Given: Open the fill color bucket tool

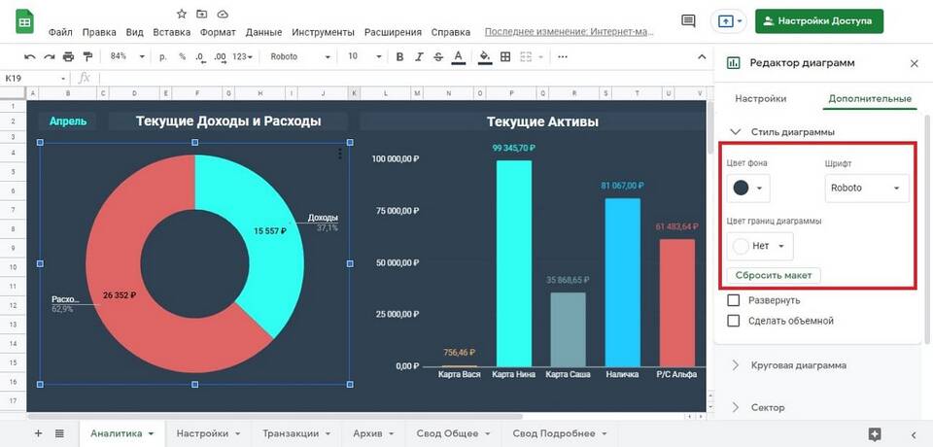Looking at the screenshot, I should click(484, 56).
